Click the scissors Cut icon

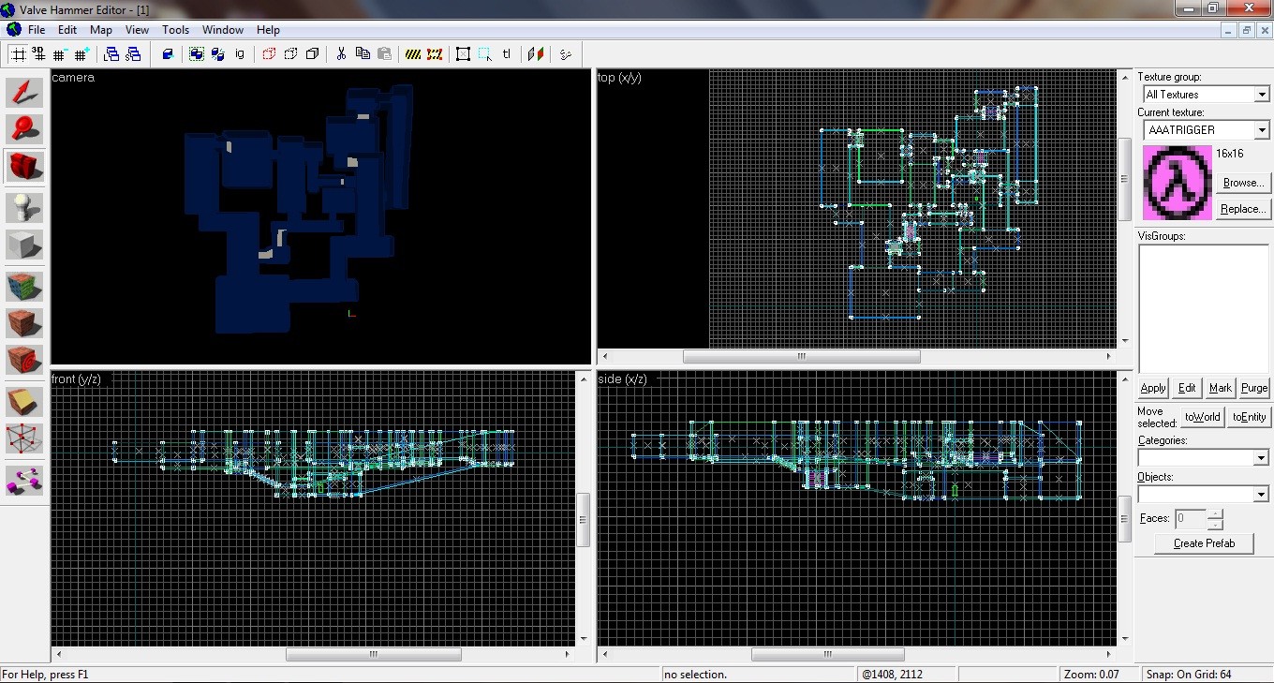click(x=341, y=54)
